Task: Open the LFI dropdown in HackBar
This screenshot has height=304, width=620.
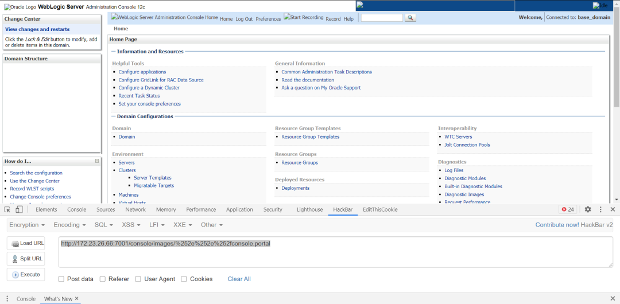Action: [x=157, y=224]
